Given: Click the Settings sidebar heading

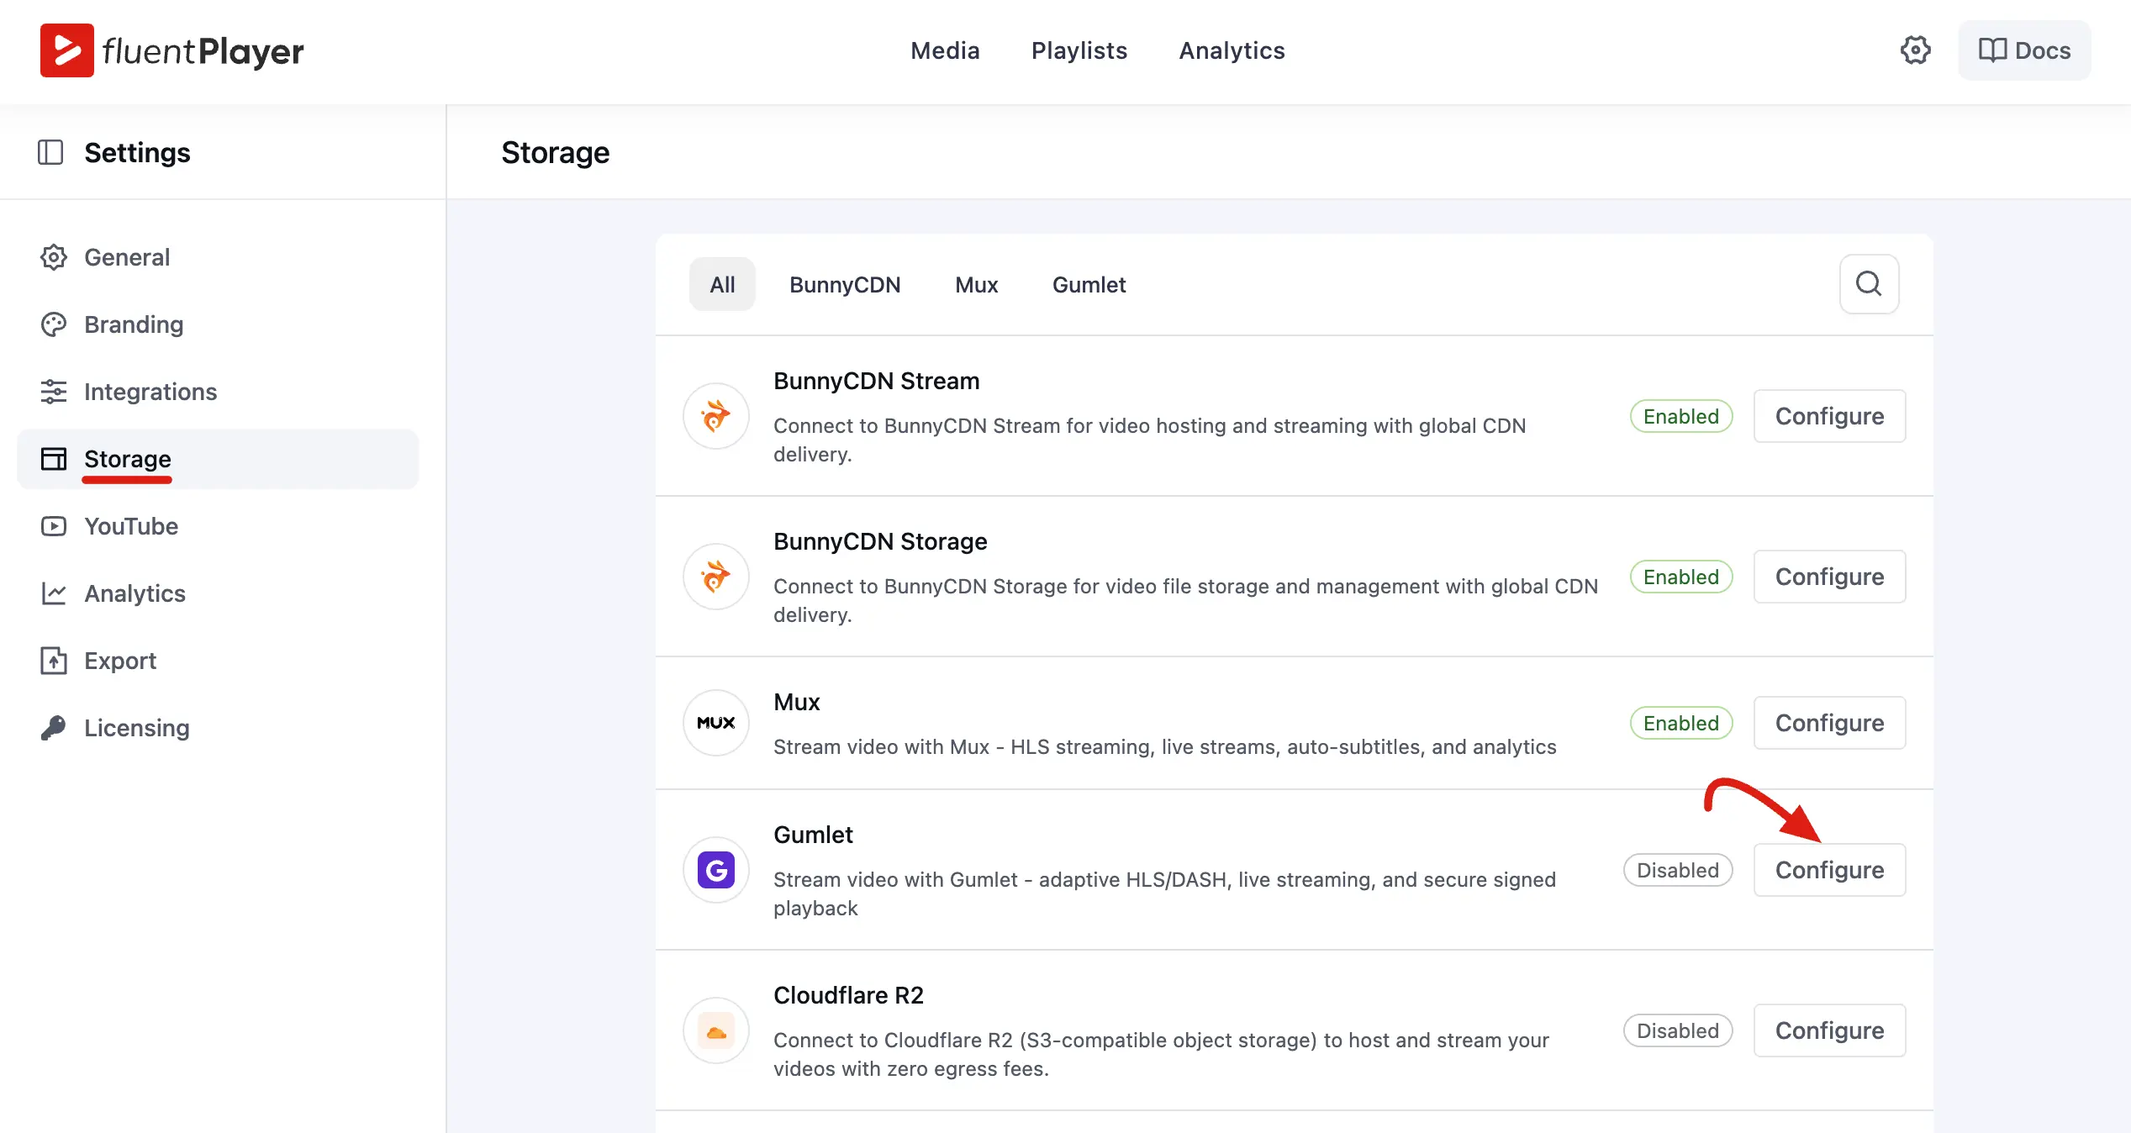Looking at the screenshot, I should 137,152.
